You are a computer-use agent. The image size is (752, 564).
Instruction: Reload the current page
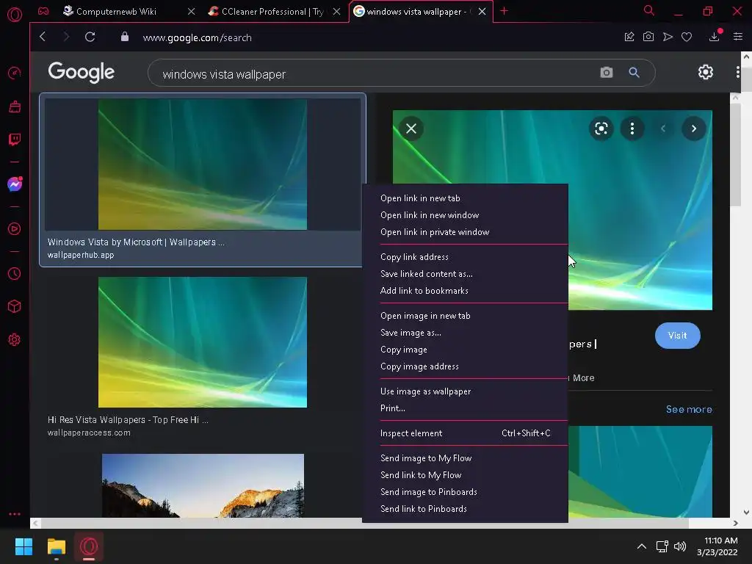pyautogui.click(x=90, y=37)
